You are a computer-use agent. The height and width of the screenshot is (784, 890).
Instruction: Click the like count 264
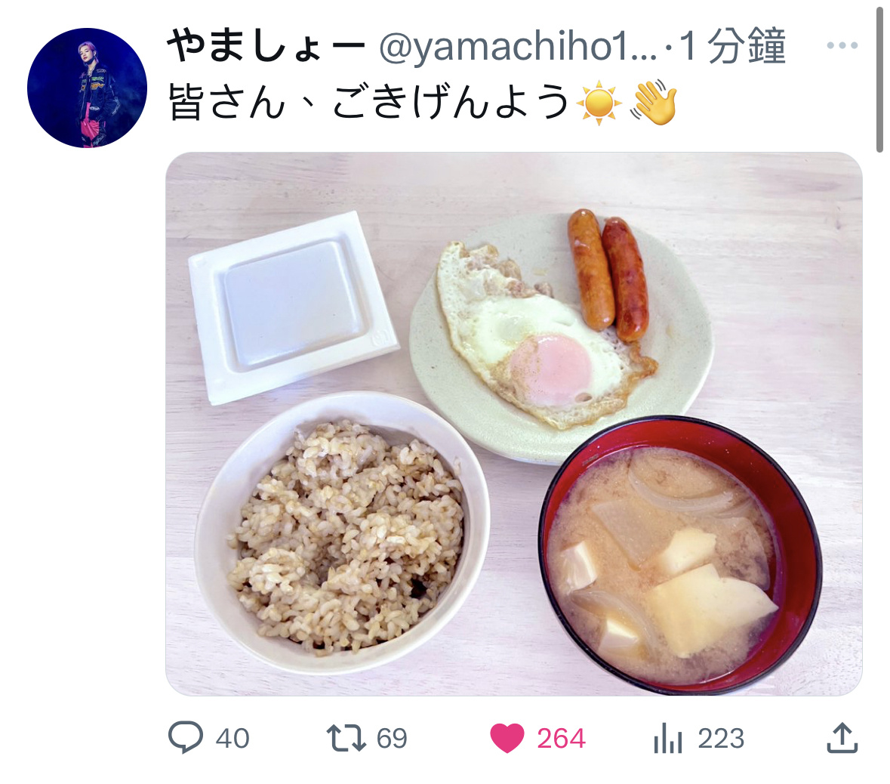(x=561, y=739)
